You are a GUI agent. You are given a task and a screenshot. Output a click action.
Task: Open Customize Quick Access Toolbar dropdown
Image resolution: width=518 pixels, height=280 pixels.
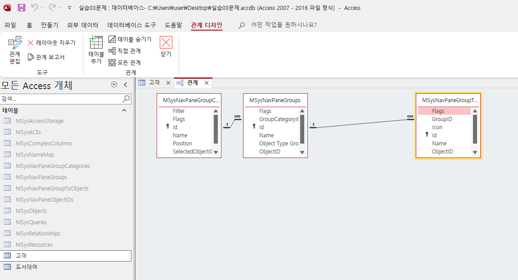[69, 8]
